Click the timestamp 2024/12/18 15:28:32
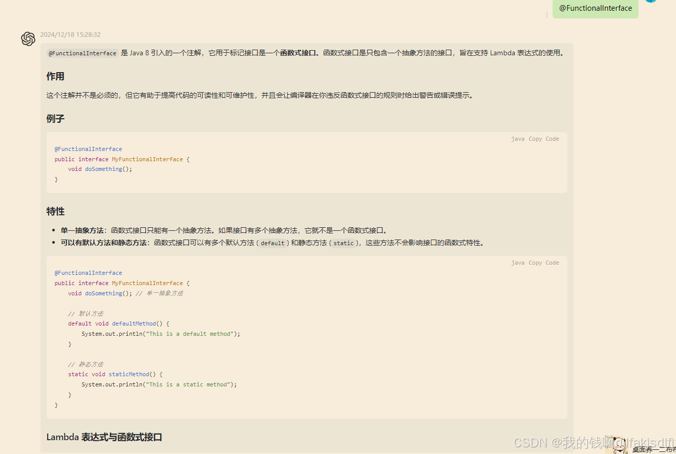Image resolution: width=676 pixels, height=454 pixels. pos(71,34)
